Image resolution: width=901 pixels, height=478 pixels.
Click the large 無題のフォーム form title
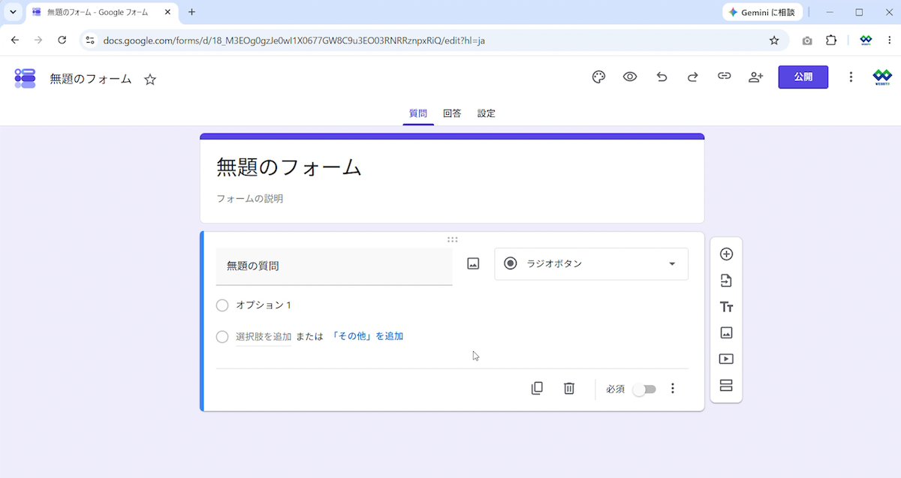coord(289,167)
